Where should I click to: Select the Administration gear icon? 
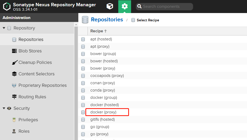(125, 7)
